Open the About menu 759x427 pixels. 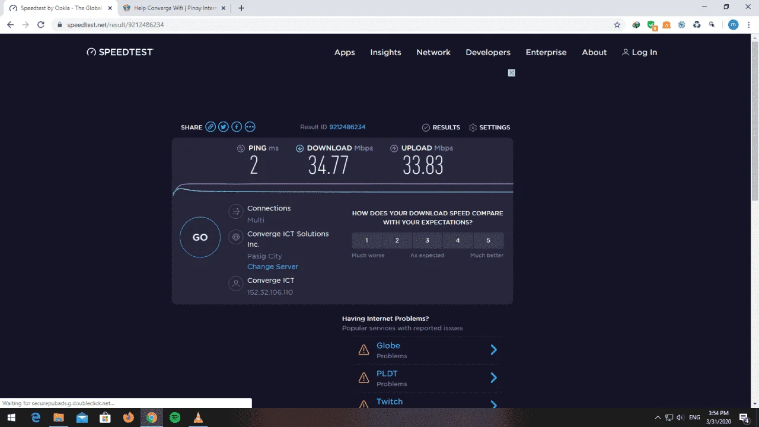coord(594,52)
